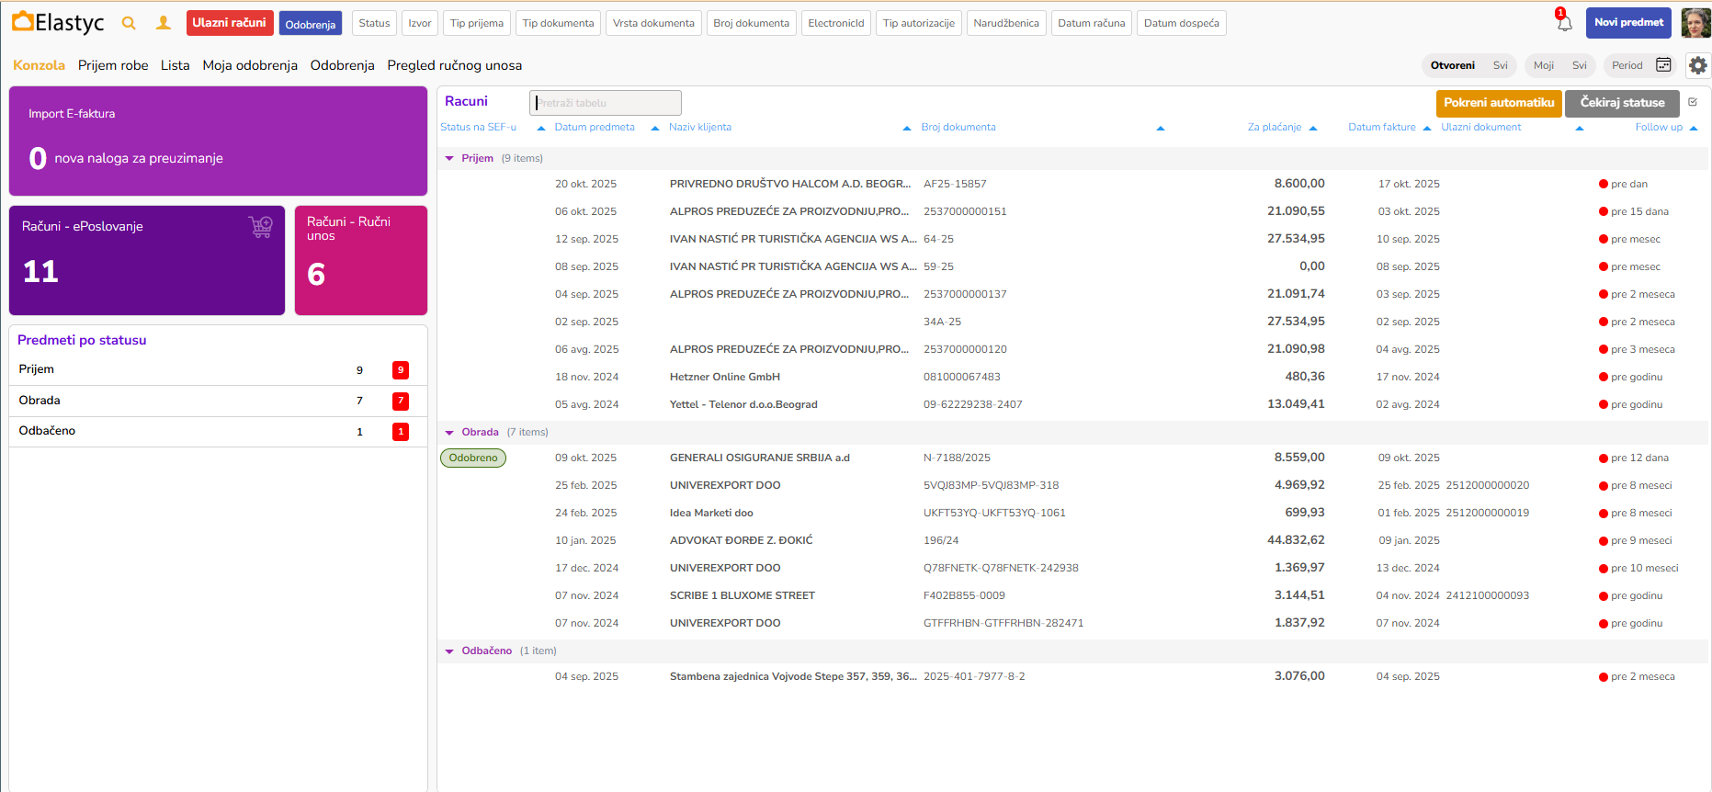Screen dimensions: 1712x792
Task: Open the orange user profile icon
Action: (164, 23)
